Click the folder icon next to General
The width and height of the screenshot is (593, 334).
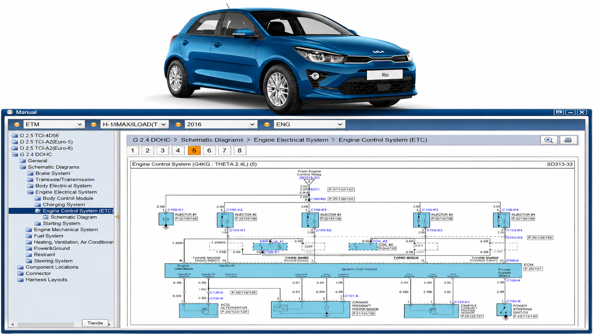click(x=23, y=161)
